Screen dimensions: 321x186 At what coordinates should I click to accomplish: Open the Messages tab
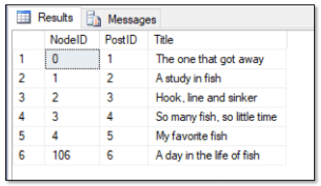[x=121, y=19]
